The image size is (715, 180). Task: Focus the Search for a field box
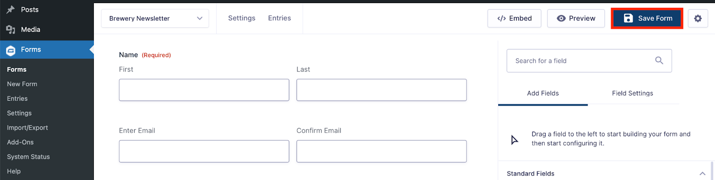point(589,61)
